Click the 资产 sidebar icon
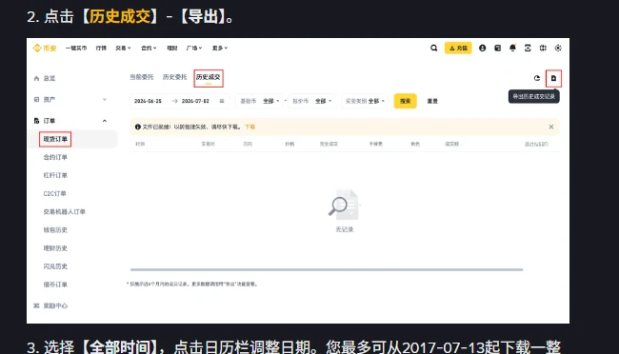Screen dimensions: 619x354 coord(36,100)
